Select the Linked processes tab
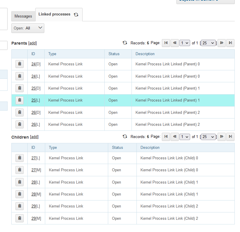Screen dimensions: 240x232 pos(54,14)
